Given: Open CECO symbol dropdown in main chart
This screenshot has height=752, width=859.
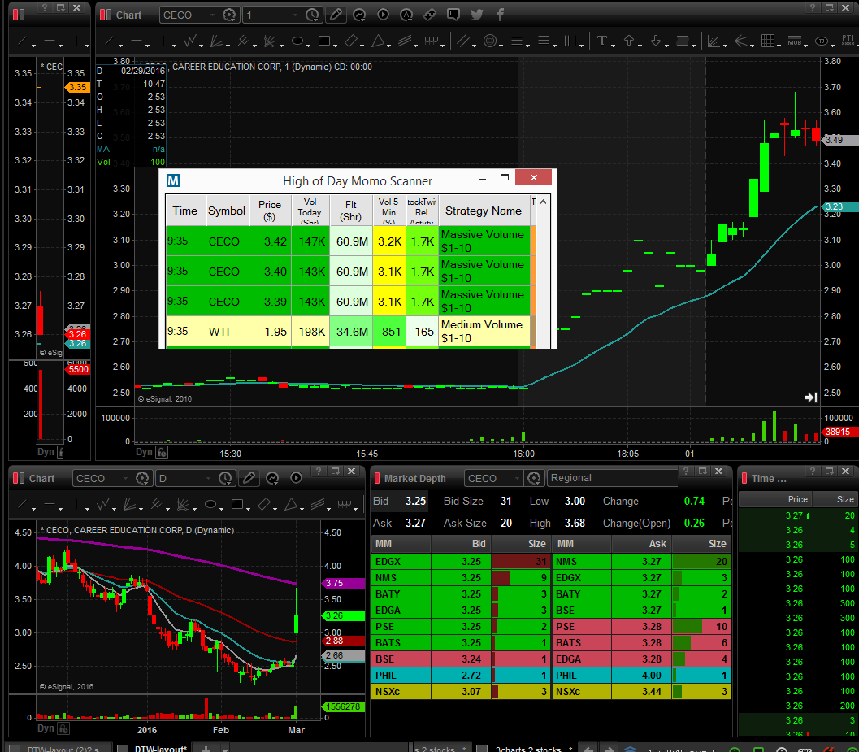Looking at the screenshot, I should [x=189, y=15].
